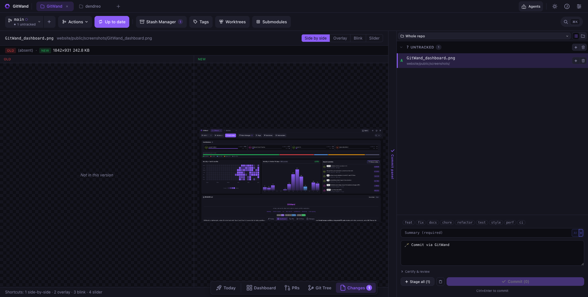Open the Stash Manager

[161, 22]
